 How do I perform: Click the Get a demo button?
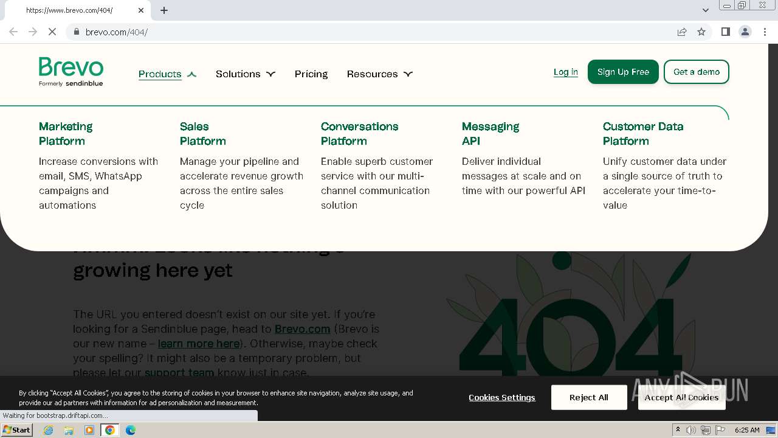point(697,72)
